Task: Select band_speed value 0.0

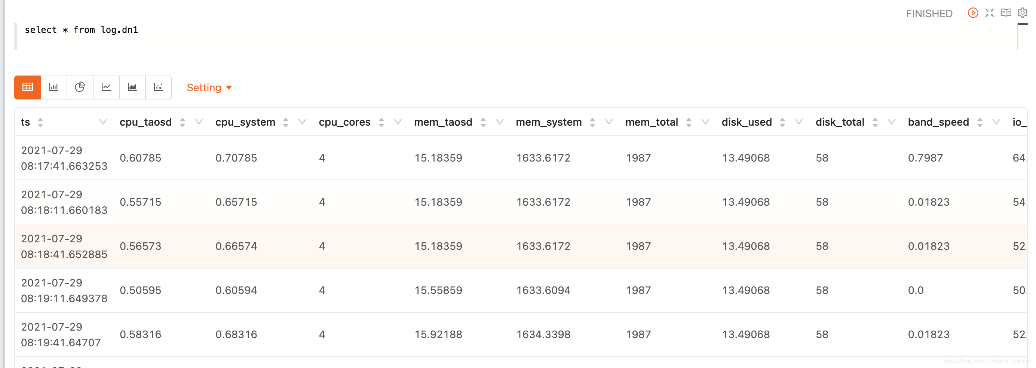Action: [916, 291]
